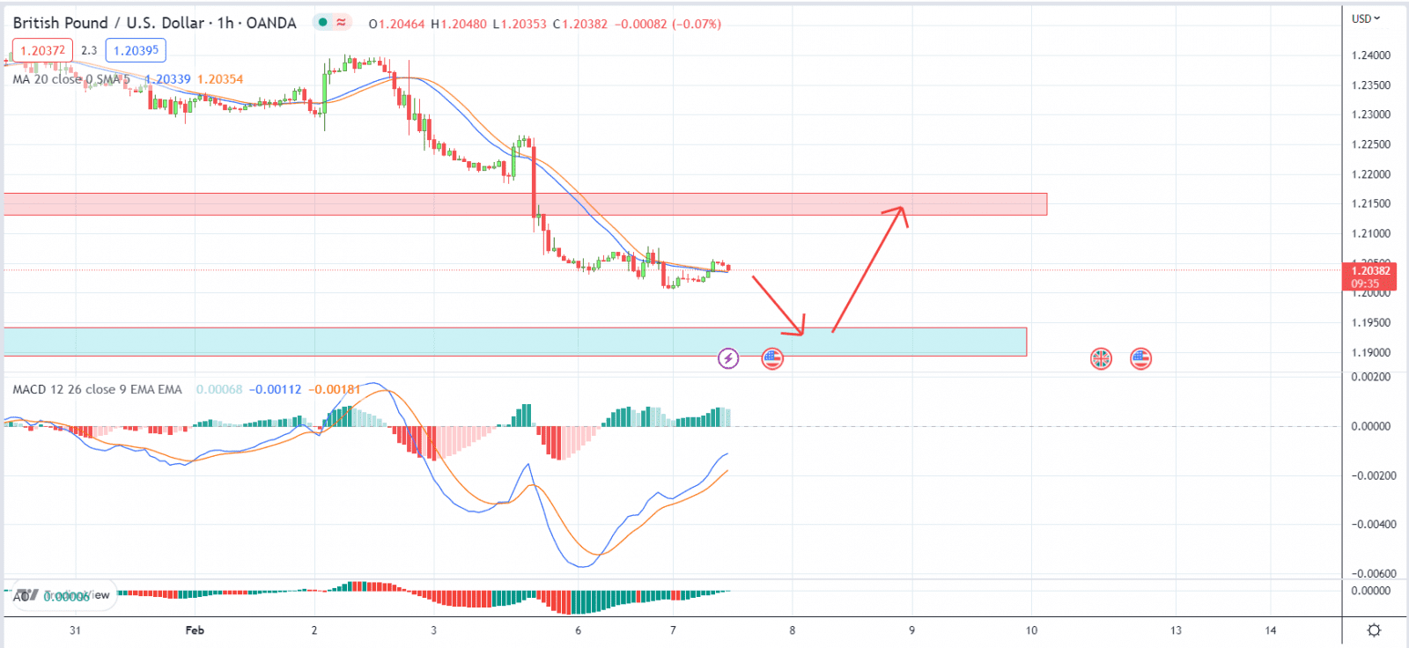1409x648 pixels.
Task: Click the −0.00400 MACD axis label
Action: click(x=1374, y=525)
